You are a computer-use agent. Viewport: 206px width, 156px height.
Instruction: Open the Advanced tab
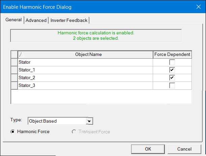[x=36, y=20]
